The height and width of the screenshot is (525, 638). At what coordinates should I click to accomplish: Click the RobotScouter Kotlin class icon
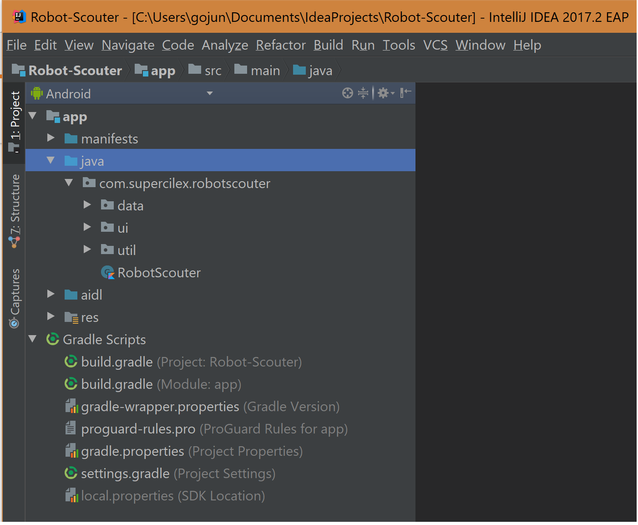108,272
